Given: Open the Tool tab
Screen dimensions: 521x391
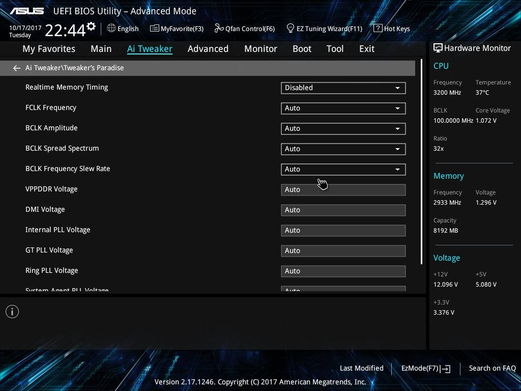Looking at the screenshot, I should [x=335, y=49].
